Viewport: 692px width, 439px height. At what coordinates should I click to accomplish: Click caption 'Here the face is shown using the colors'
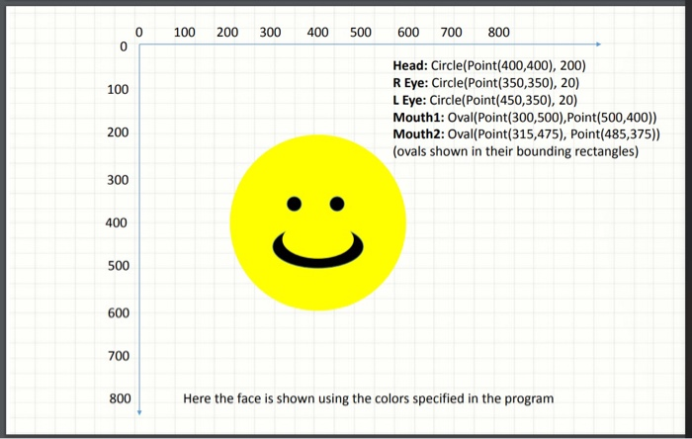(x=297, y=398)
